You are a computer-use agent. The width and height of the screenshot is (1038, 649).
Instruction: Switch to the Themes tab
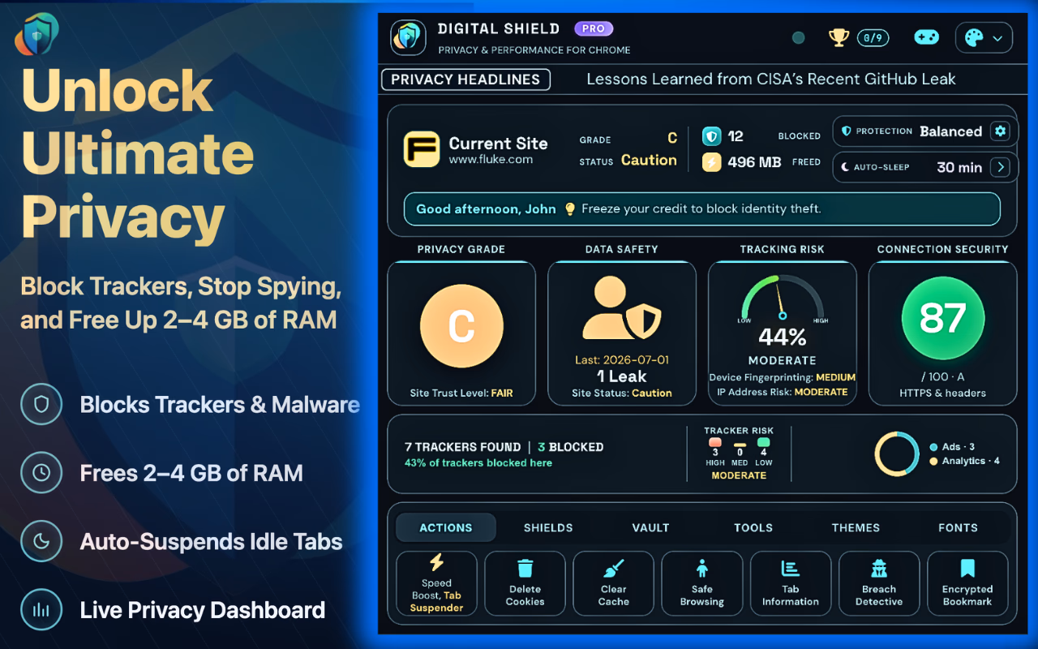pyautogui.click(x=856, y=527)
